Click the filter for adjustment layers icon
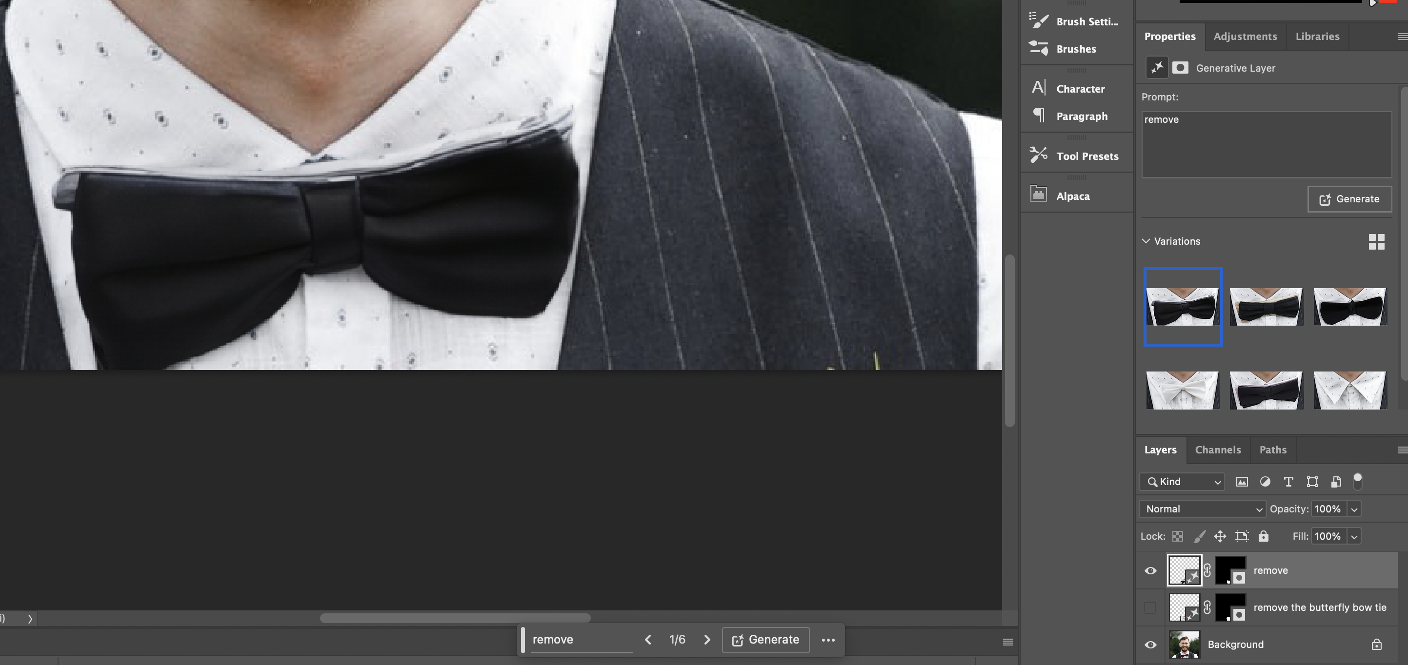This screenshot has height=665, width=1408. point(1265,481)
